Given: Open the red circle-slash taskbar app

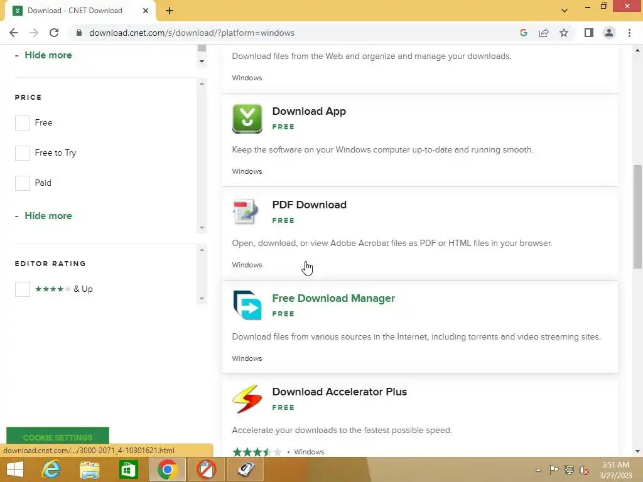Looking at the screenshot, I should tap(206, 469).
